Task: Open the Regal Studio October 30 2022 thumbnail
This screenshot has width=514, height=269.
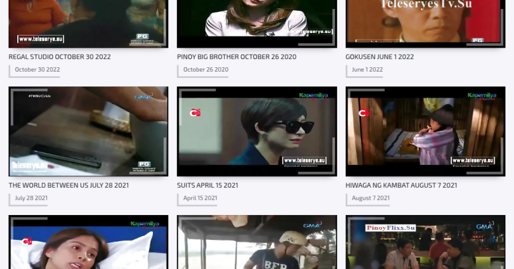Action: pyautogui.click(x=88, y=23)
